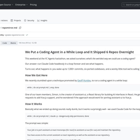Click the Insights graph icon
Screen dimensions: 140x140
(39, 21)
